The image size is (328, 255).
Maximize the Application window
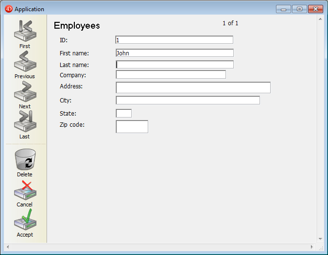point(299,9)
